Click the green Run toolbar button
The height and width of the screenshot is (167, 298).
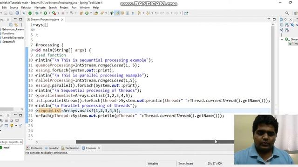pos(45,13)
